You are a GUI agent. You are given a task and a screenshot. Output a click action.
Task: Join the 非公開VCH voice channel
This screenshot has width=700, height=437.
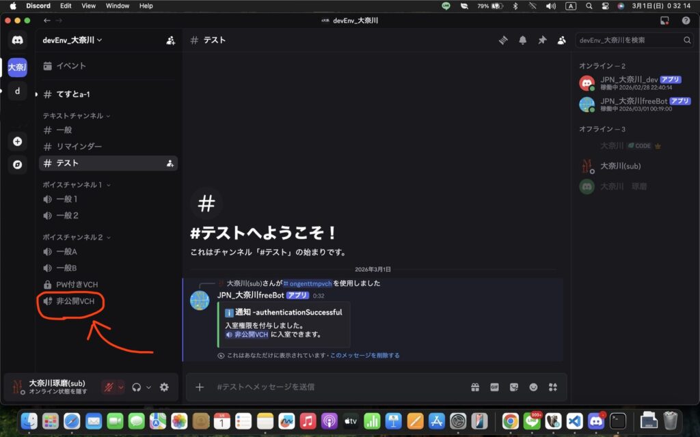(x=75, y=301)
